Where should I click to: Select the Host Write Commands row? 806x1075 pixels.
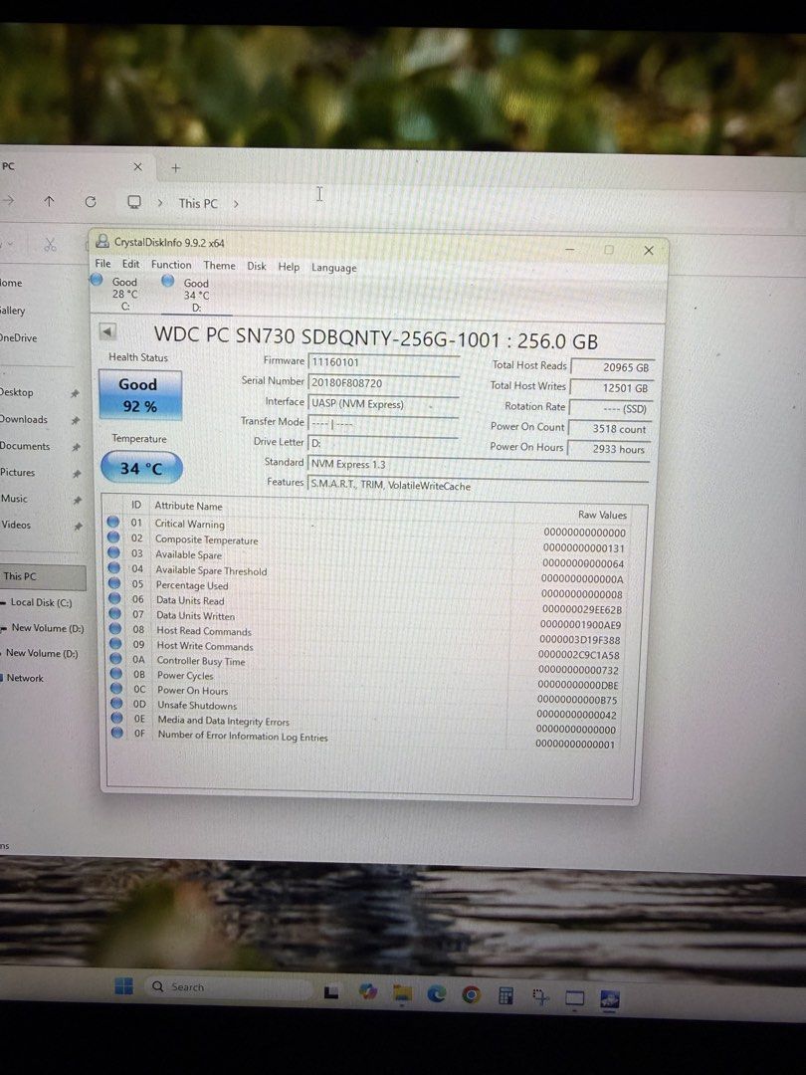[x=366, y=648]
